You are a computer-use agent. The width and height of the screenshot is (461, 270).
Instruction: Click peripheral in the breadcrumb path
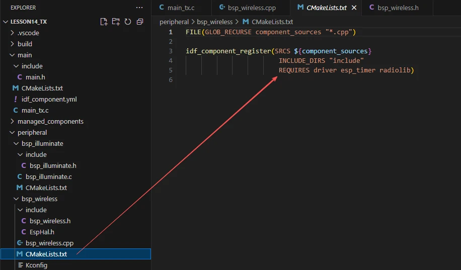[x=174, y=22]
